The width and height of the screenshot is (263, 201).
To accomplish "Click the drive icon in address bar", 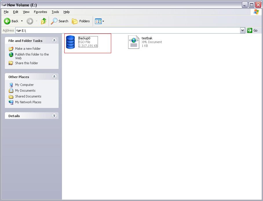I will [19, 30].
